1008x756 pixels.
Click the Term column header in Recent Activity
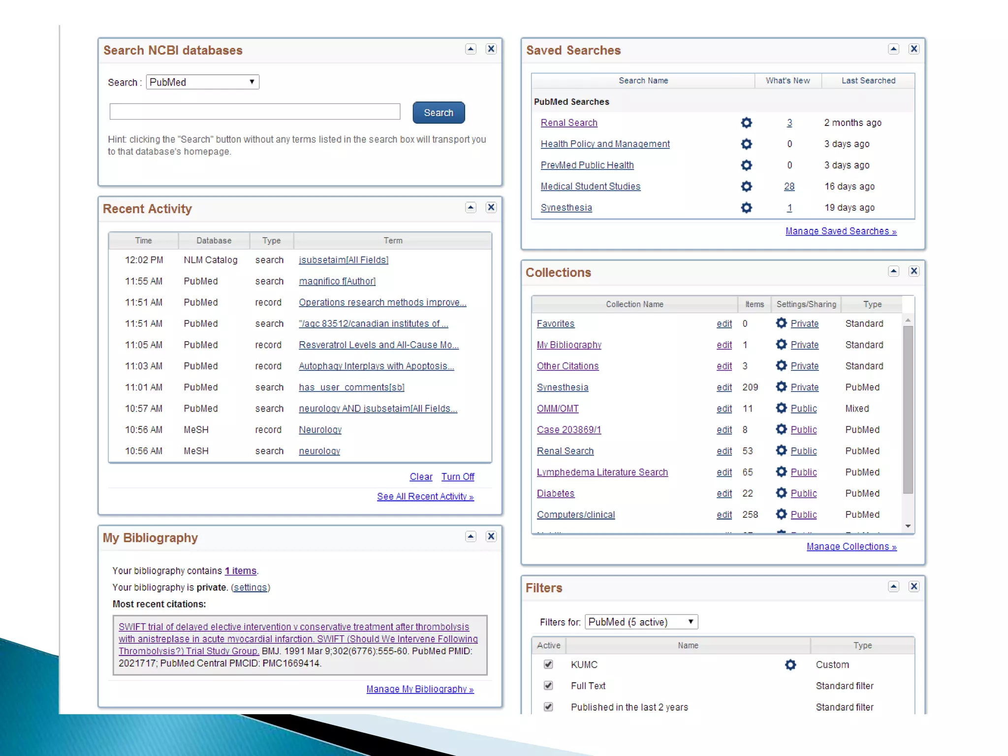392,240
